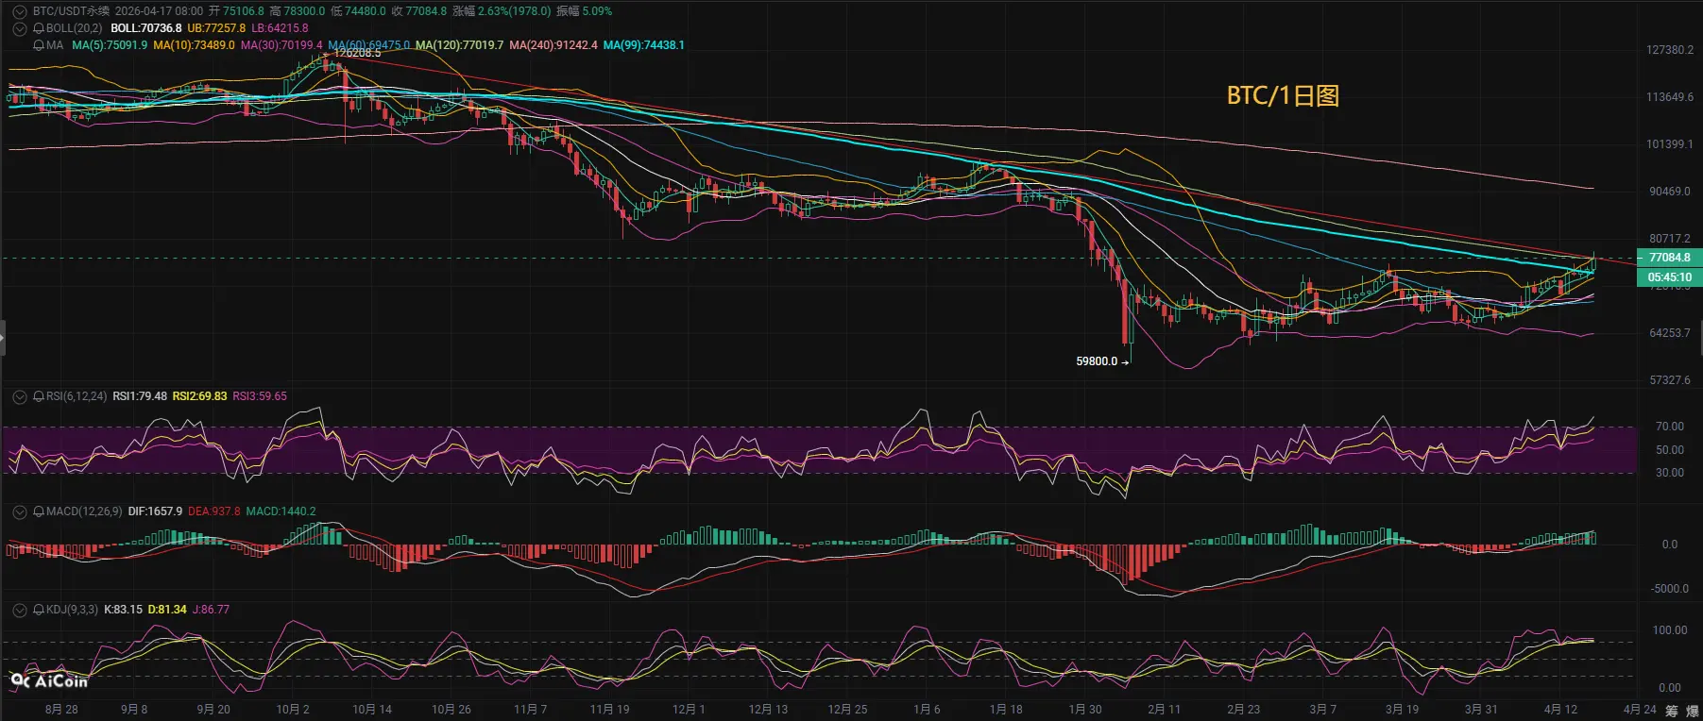Click the MA(10):73489.0 value
The height and width of the screenshot is (721, 1703).
point(194,45)
